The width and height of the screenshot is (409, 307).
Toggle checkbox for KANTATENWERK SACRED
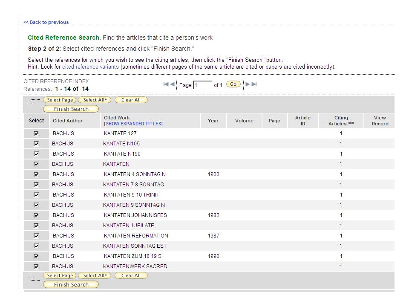tap(36, 266)
